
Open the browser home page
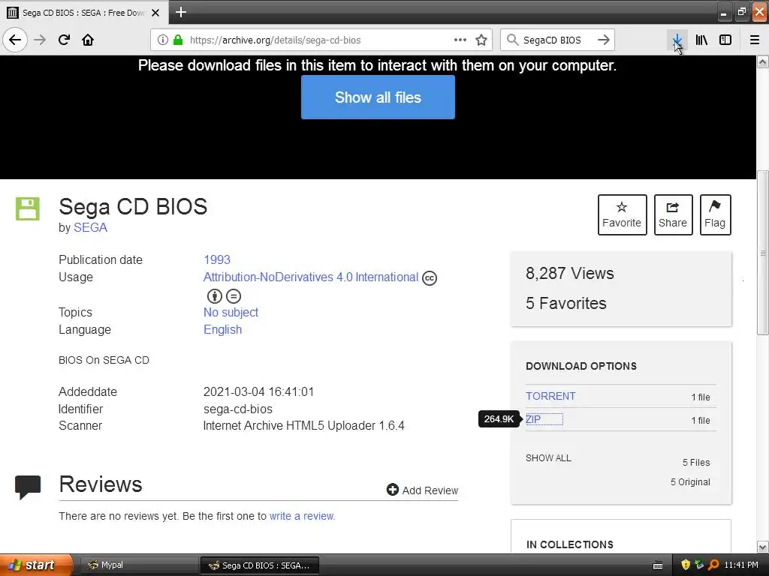tap(88, 40)
